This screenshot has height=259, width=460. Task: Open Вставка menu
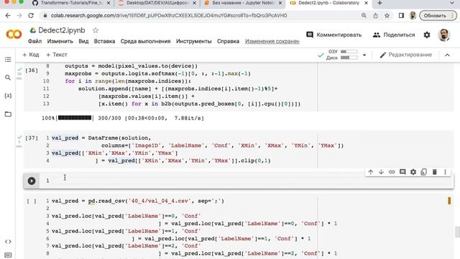click(x=104, y=42)
